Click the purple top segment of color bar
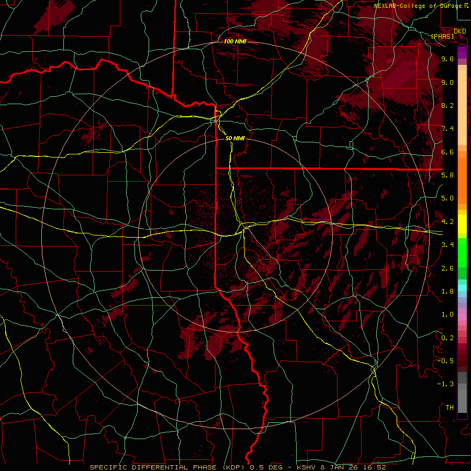 (462, 52)
